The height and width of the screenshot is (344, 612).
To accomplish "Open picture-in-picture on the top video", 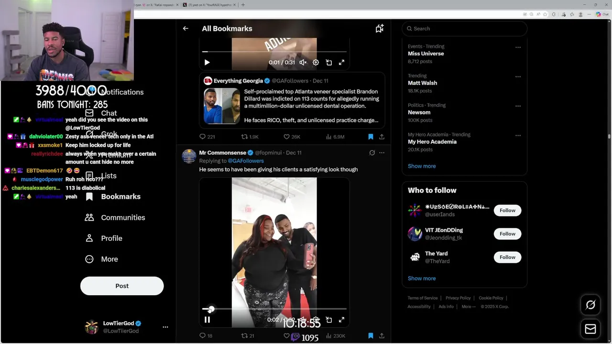I will coord(329,63).
